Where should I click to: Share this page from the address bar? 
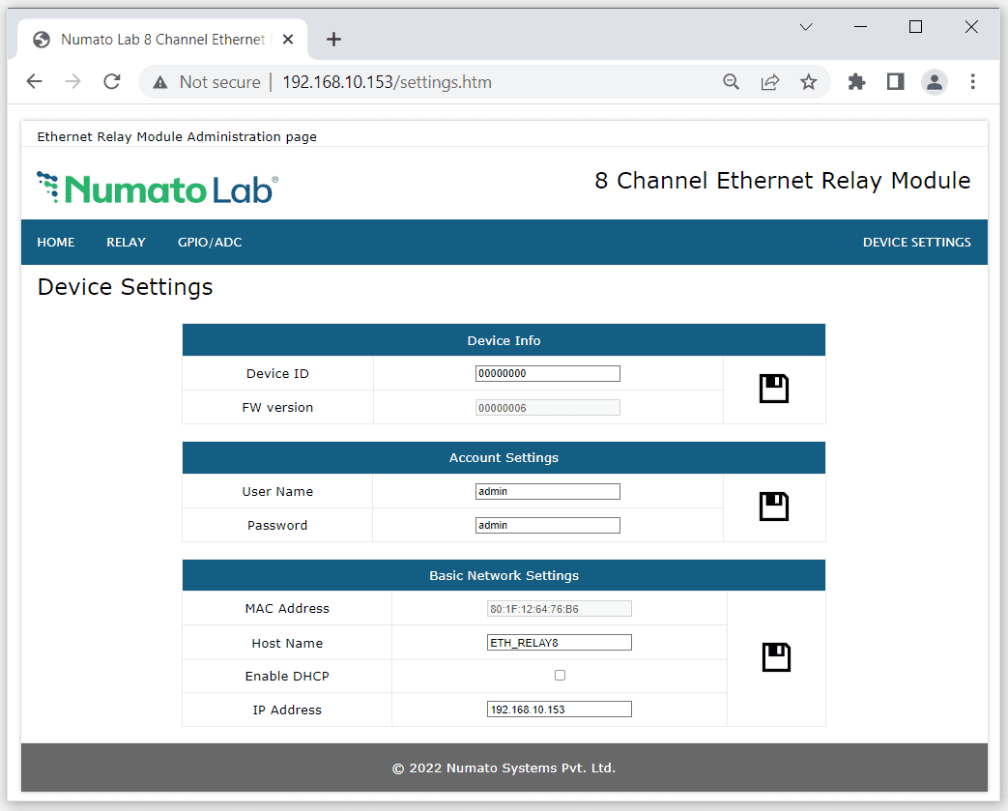click(770, 82)
